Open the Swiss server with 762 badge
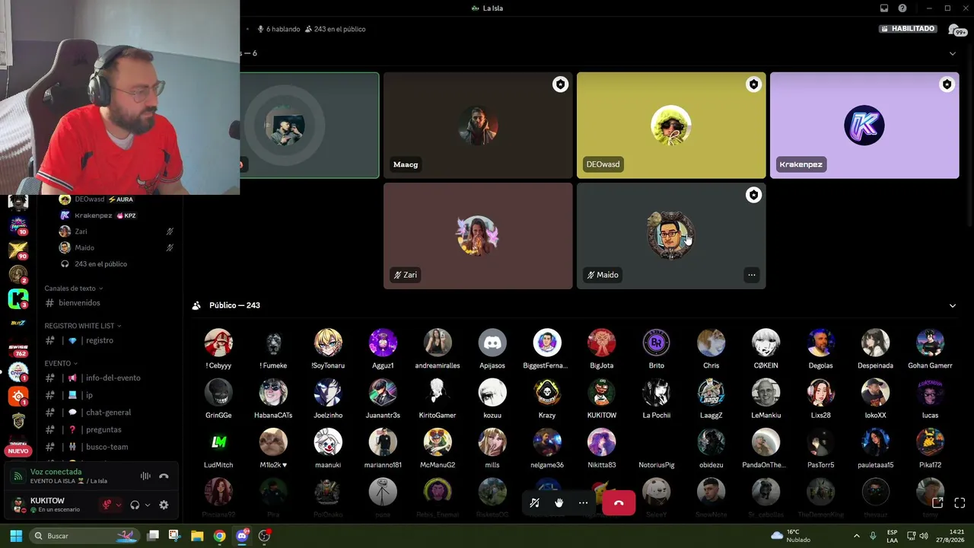 click(x=18, y=347)
